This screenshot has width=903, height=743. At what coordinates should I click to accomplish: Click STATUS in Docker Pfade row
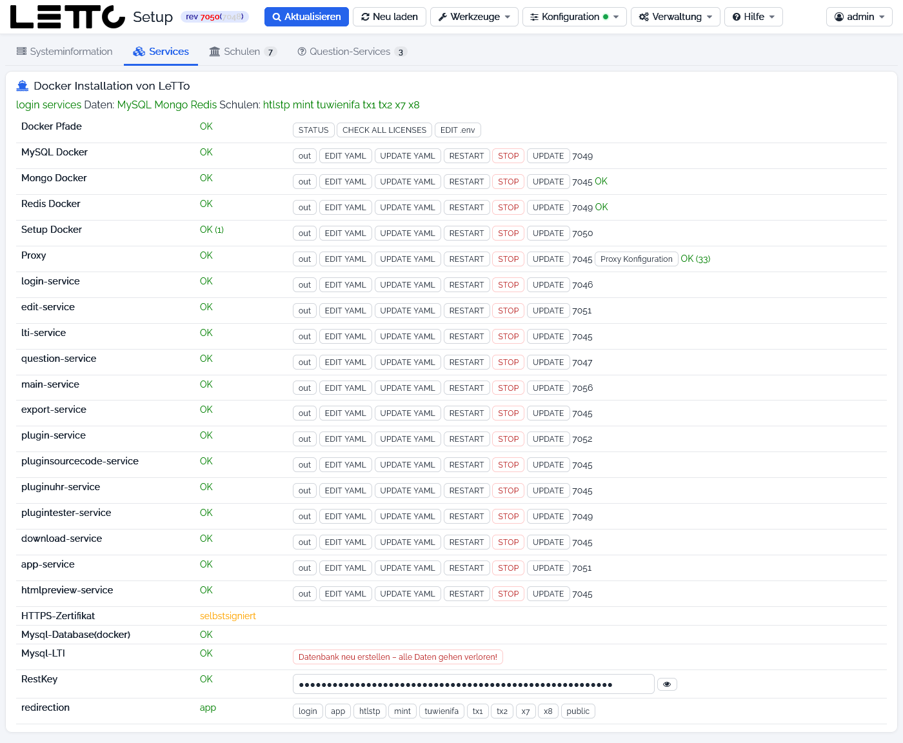pos(313,130)
